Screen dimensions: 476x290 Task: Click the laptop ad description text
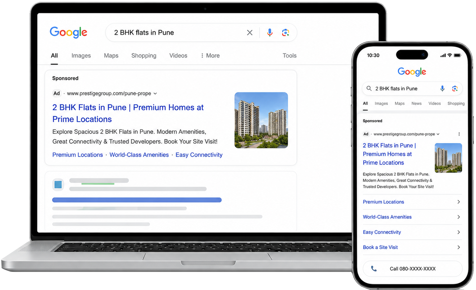[135, 137]
